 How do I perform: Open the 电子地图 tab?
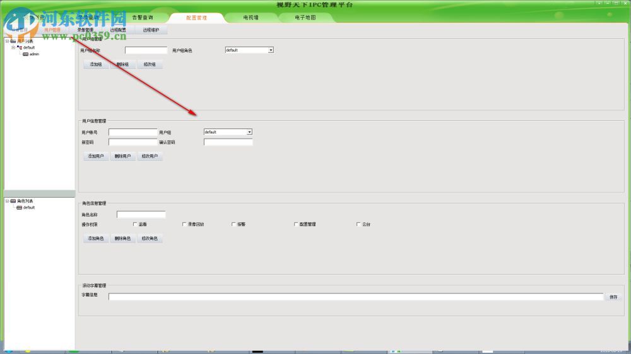305,18
